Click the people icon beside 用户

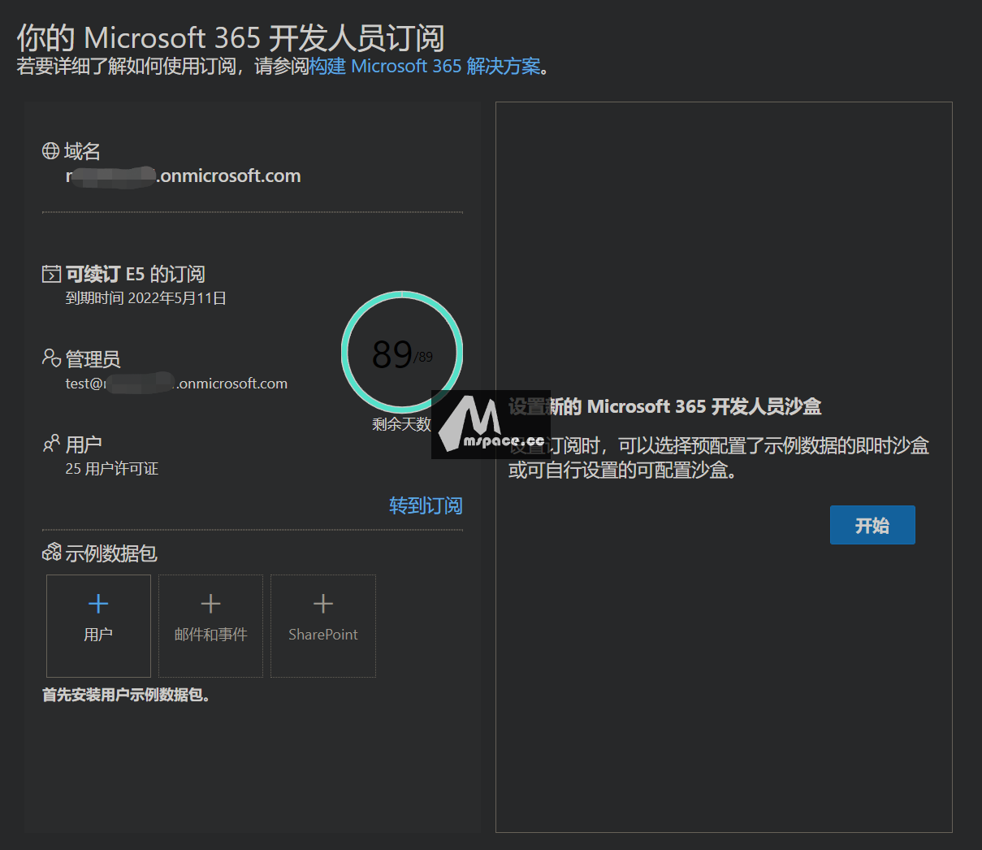(51, 444)
